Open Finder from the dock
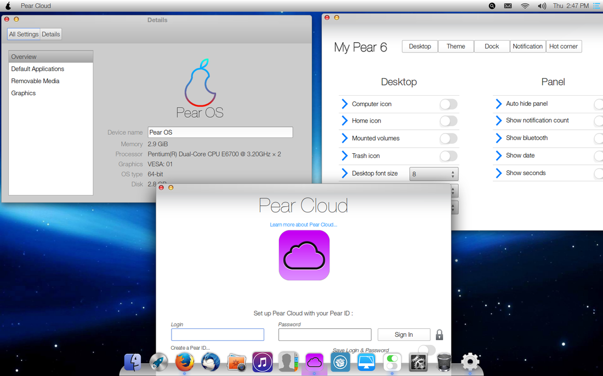Image resolution: width=603 pixels, height=376 pixels. point(133,362)
